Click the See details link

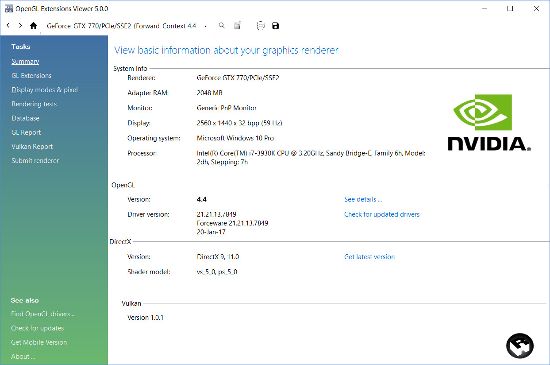[363, 199]
